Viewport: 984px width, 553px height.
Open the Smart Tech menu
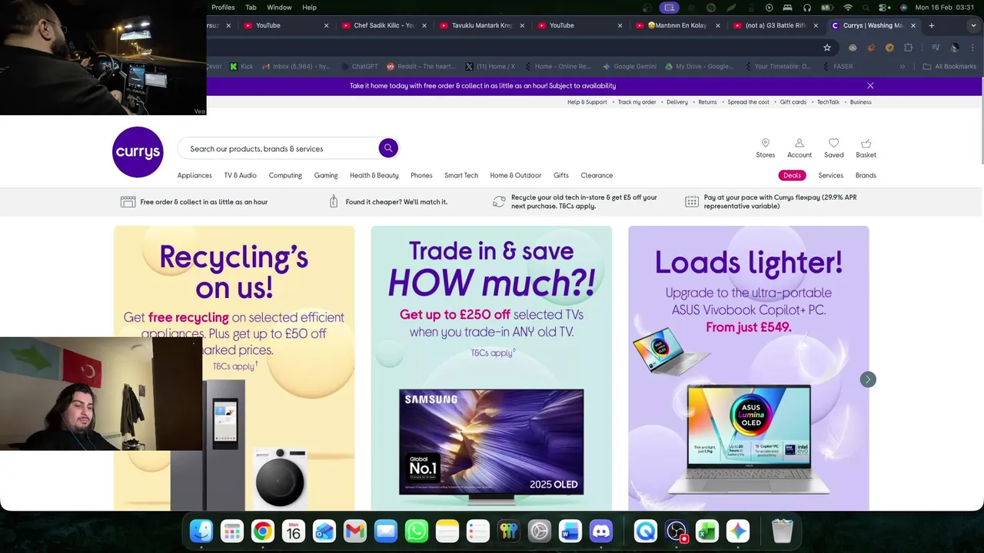point(461,175)
